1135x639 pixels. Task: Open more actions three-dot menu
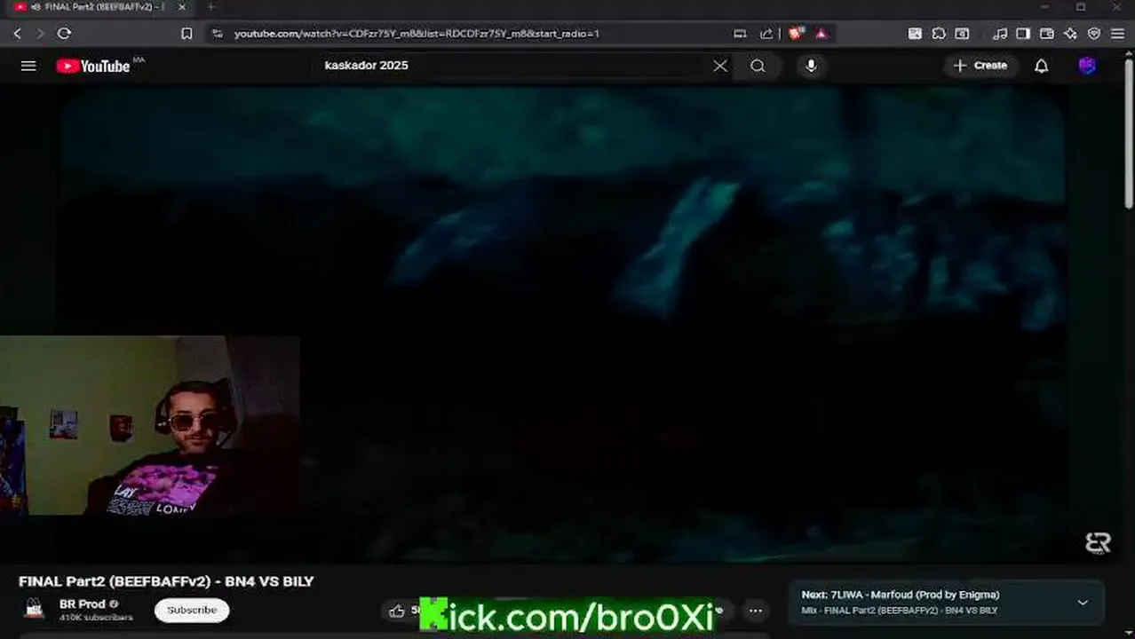point(755,611)
